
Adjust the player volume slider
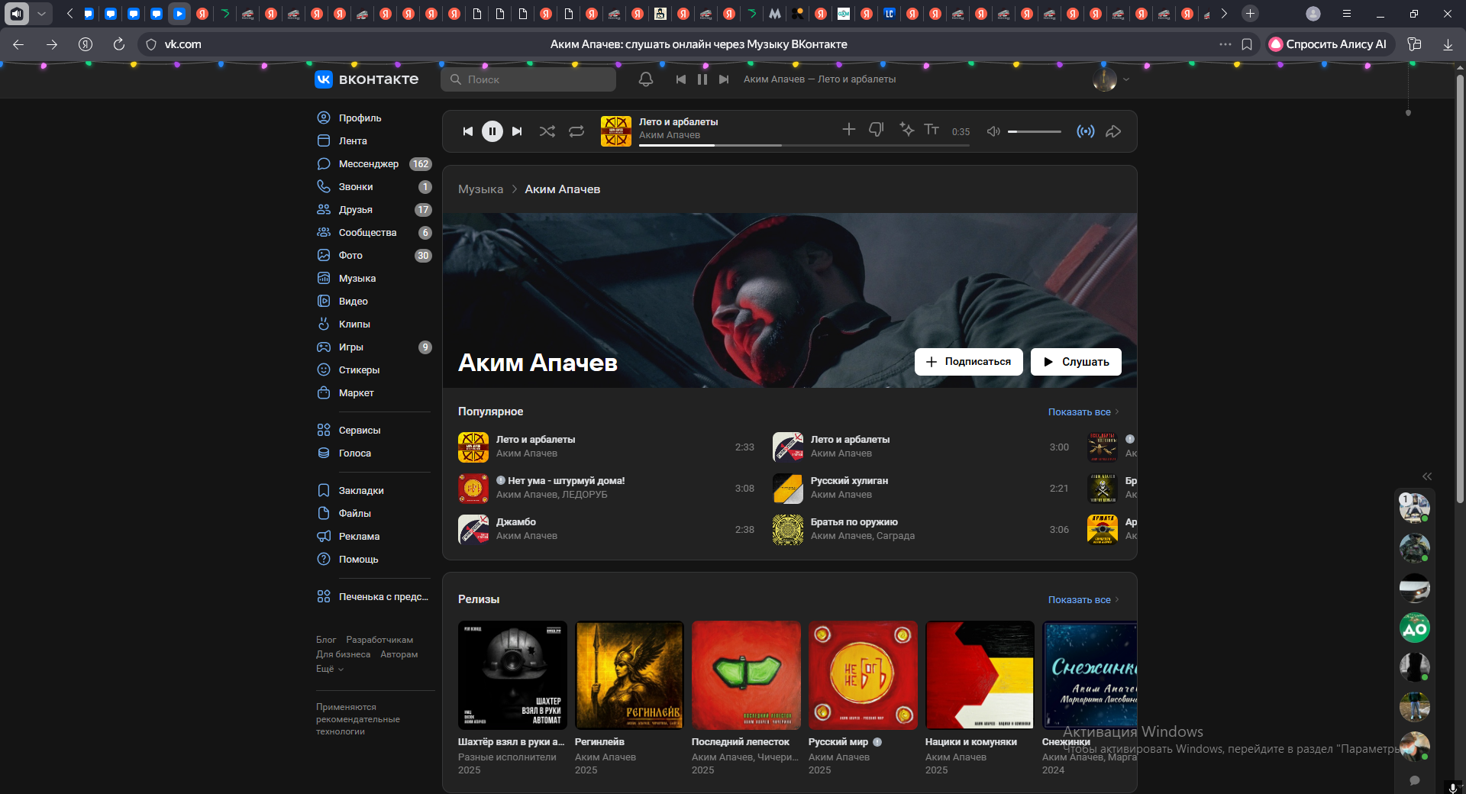[x=1034, y=131]
